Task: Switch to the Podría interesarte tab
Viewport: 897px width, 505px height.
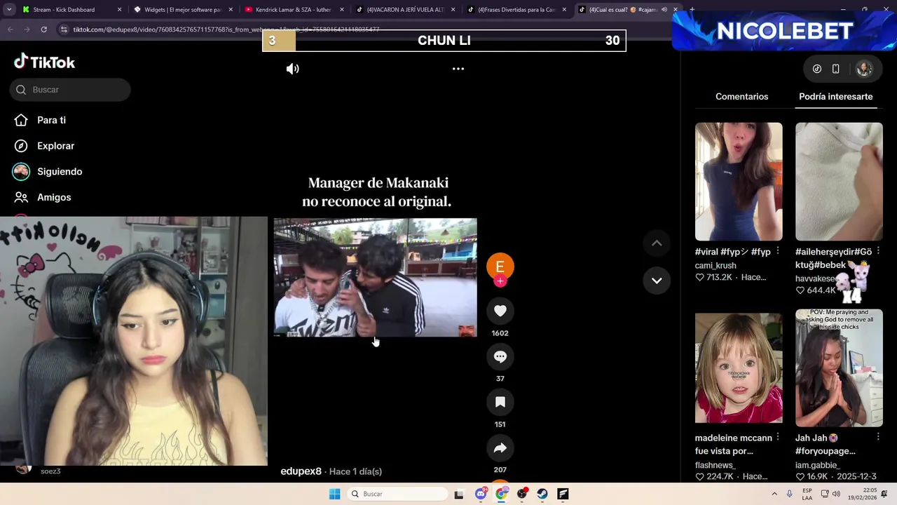Action: tap(835, 97)
